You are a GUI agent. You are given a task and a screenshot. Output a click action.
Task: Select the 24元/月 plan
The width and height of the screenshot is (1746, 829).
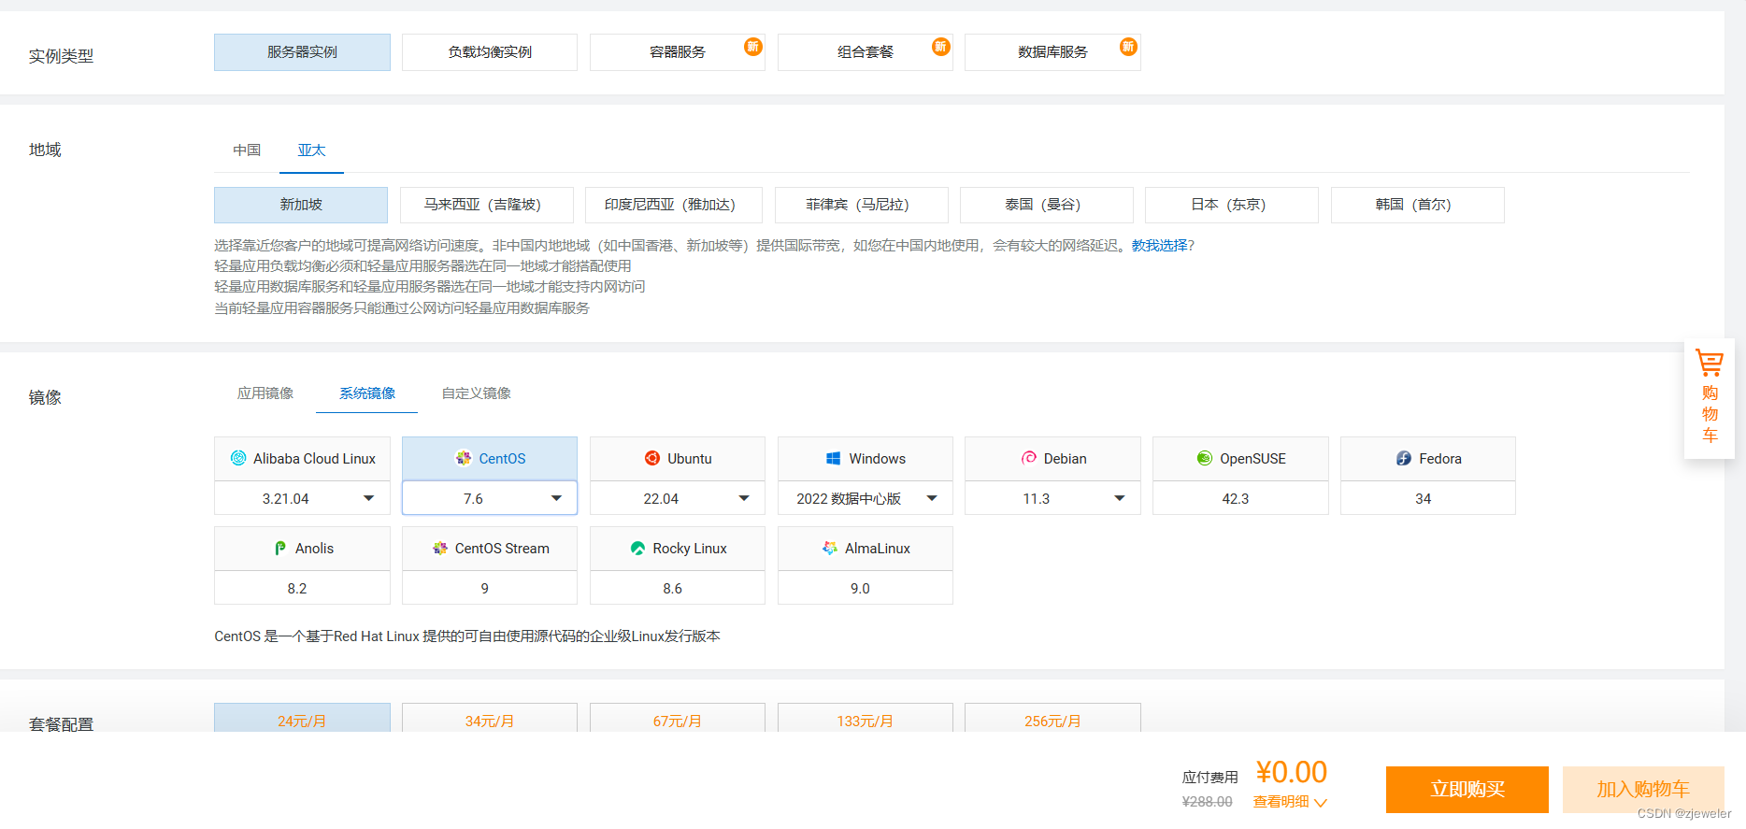pyautogui.click(x=302, y=718)
